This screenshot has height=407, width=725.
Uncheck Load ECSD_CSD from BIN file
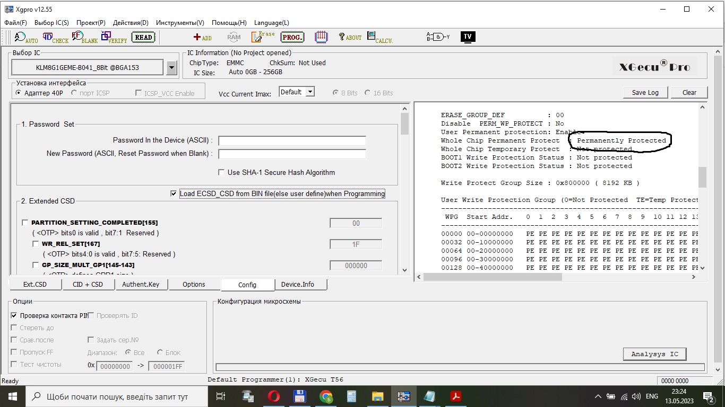[174, 193]
